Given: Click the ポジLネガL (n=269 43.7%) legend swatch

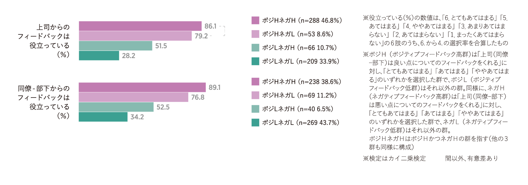Looking at the screenshot, I should coord(255,123).
